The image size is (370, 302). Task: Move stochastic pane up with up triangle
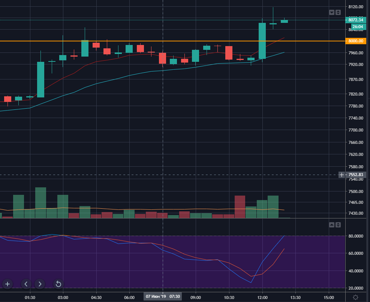(x=332, y=225)
